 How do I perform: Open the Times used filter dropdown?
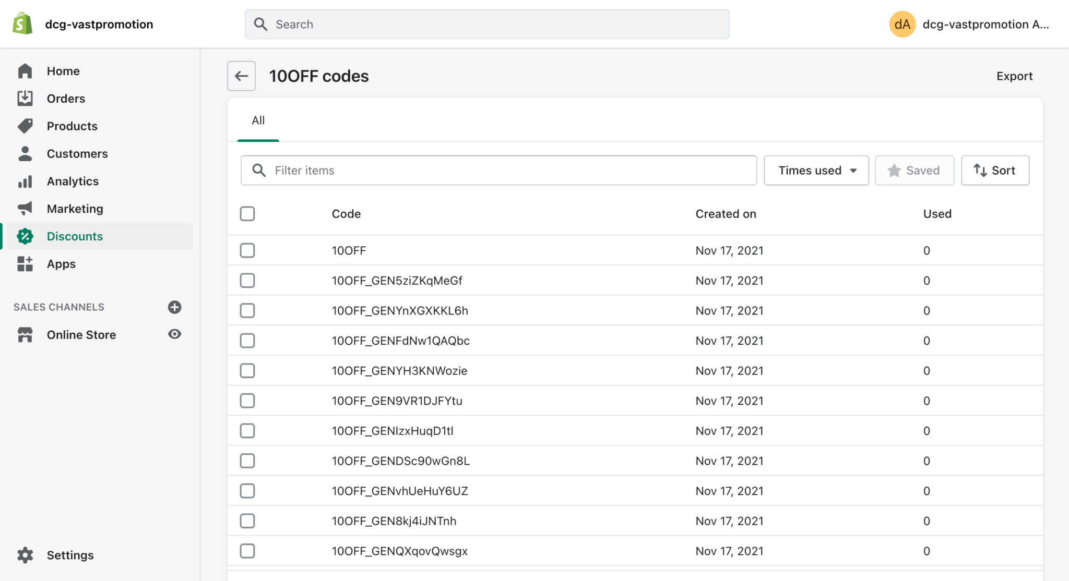coord(816,170)
